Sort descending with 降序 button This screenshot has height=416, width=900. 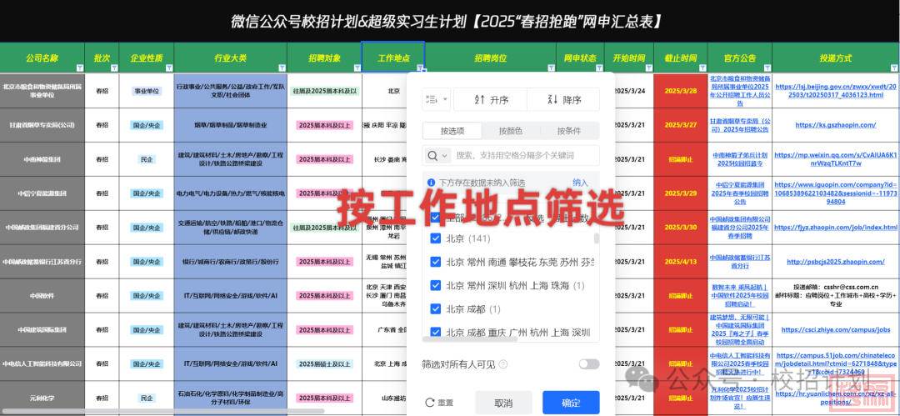(x=563, y=99)
